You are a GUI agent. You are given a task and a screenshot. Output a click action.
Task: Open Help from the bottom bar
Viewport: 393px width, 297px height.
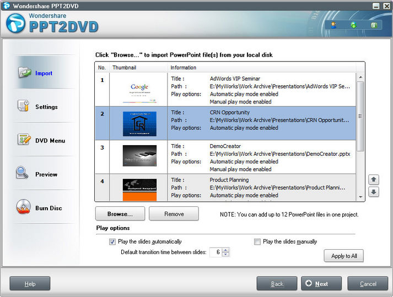pyautogui.click(x=30, y=284)
